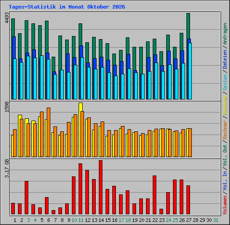Click day label '31' on the x-axis
The image size is (230, 225).
216,220
